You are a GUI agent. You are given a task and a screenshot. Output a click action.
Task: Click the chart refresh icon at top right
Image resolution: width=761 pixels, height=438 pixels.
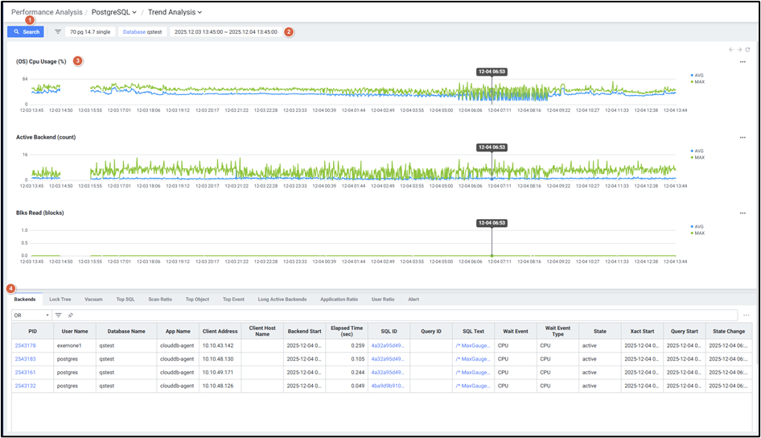tap(747, 50)
